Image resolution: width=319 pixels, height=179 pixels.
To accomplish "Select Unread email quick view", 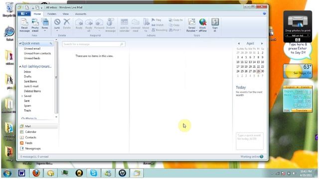I will (x=32, y=49).
